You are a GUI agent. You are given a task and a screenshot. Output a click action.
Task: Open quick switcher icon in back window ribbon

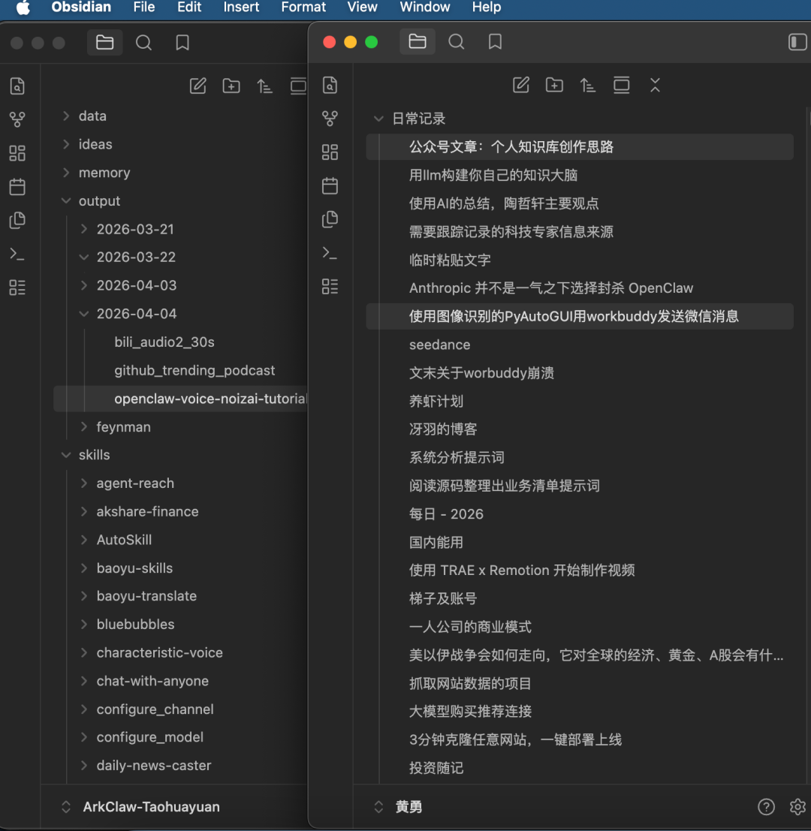[x=17, y=86]
